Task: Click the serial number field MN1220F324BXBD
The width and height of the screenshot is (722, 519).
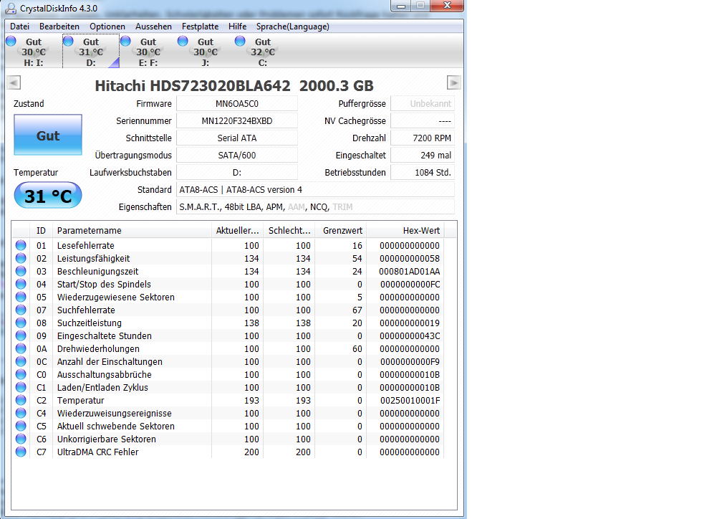Action: pyautogui.click(x=237, y=120)
